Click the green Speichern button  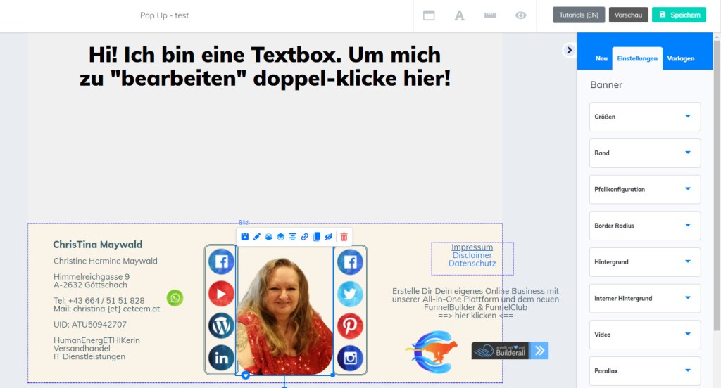click(679, 15)
